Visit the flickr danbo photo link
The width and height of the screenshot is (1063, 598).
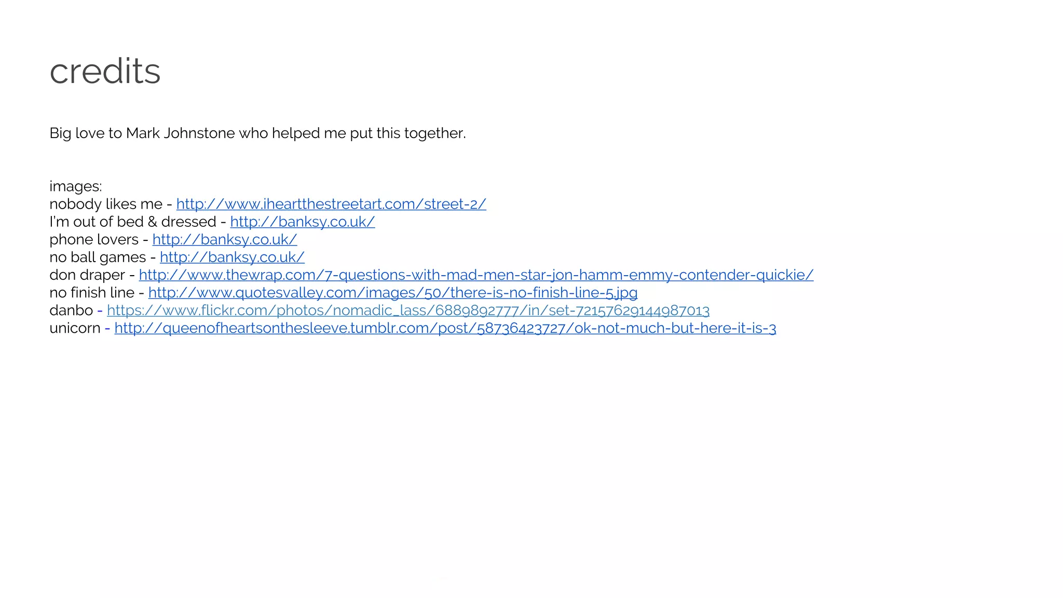click(x=408, y=310)
